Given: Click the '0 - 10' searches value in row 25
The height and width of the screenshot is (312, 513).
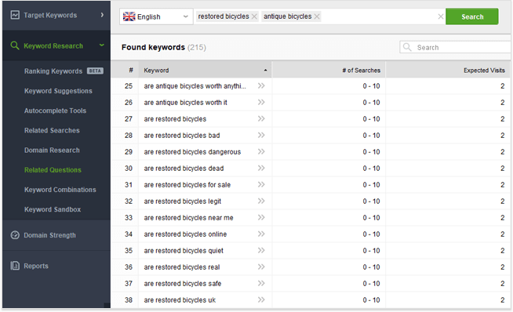Looking at the screenshot, I should [x=371, y=86].
